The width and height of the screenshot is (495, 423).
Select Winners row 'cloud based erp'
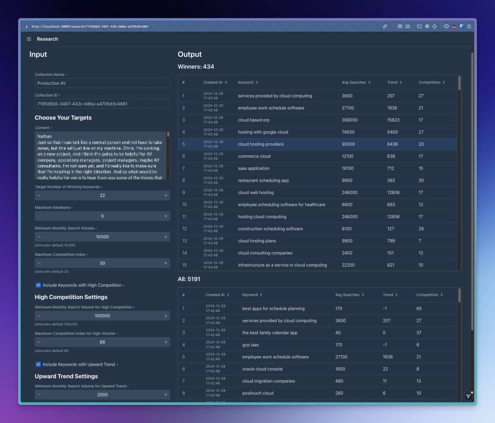click(318, 120)
